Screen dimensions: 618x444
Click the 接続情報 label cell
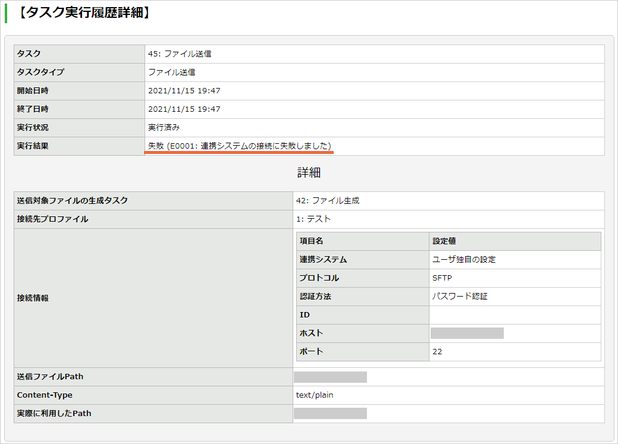coord(153,298)
